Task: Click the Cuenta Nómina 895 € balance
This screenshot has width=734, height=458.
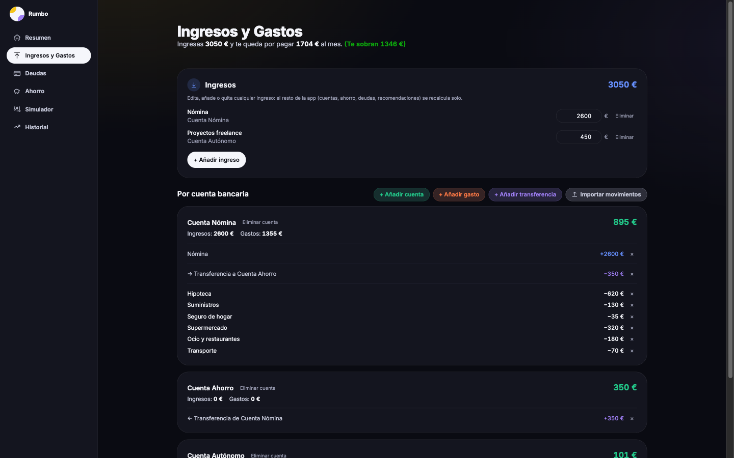Action: pos(625,222)
